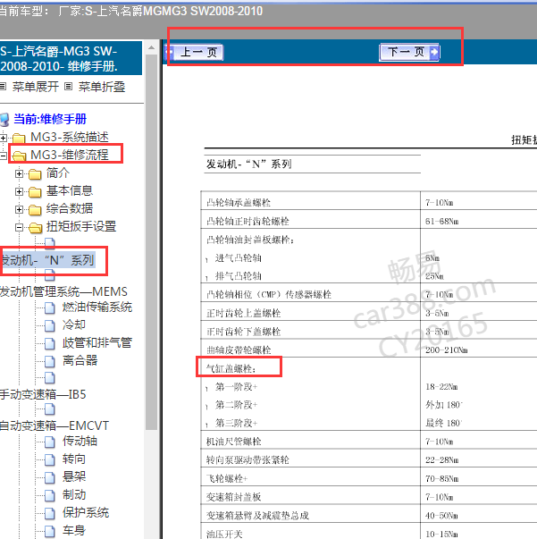
Task: Open the 保护系统 page
Action: pyautogui.click(x=86, y=512)
